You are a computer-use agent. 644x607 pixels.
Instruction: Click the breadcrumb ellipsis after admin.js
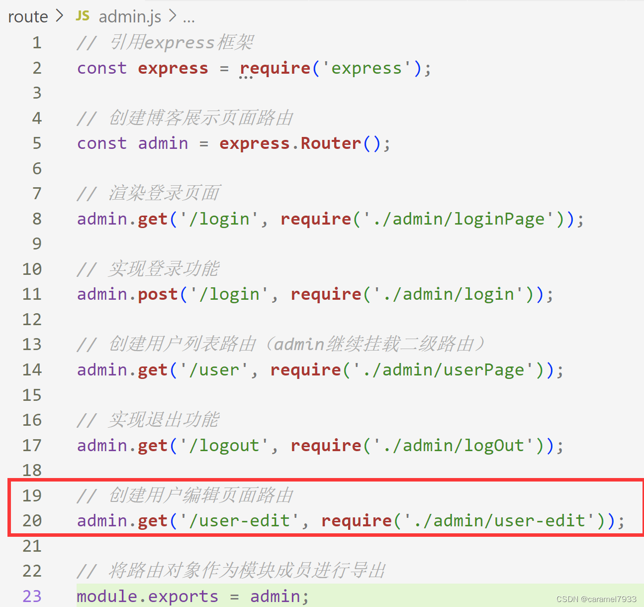coord(189,20)
